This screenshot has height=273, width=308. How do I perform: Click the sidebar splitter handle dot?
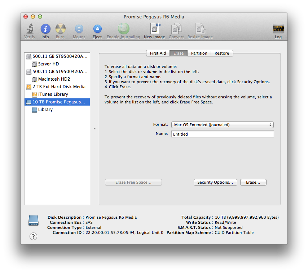click(94, 129)
